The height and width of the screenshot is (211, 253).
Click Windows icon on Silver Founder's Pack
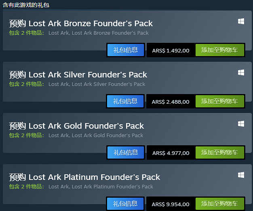pyautogui.click(x=241, y=73)
